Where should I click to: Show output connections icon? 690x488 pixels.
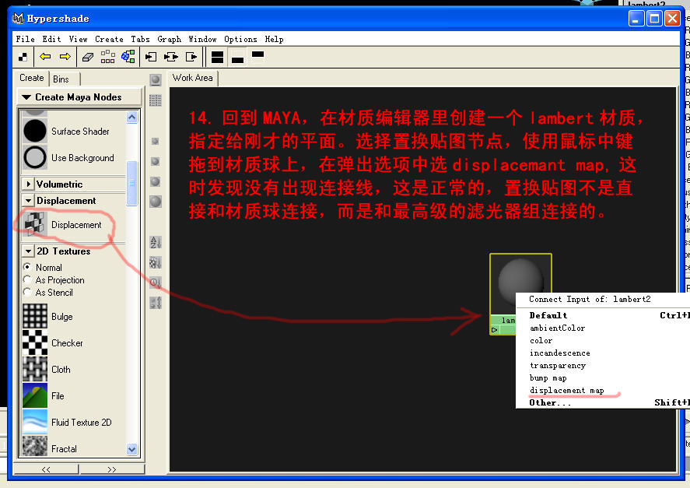191,57
